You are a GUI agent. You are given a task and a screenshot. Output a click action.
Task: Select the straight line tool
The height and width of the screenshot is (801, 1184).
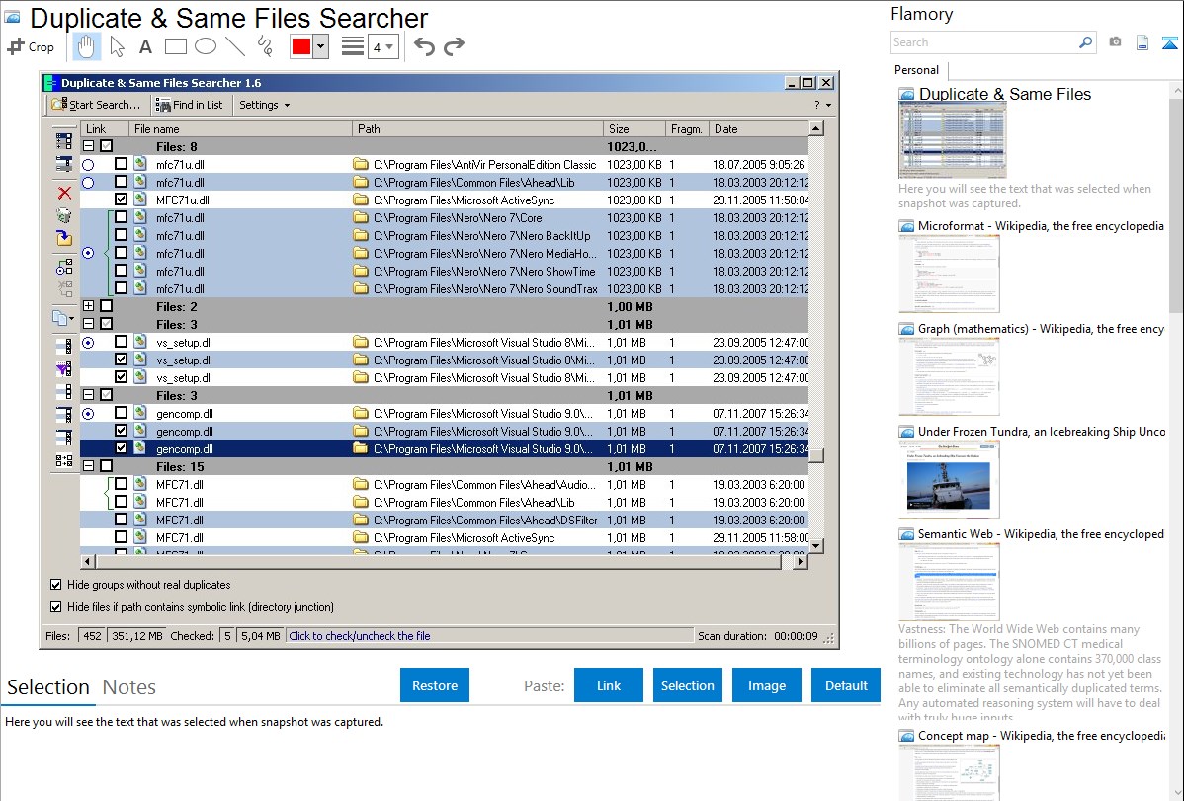(235, 46)
